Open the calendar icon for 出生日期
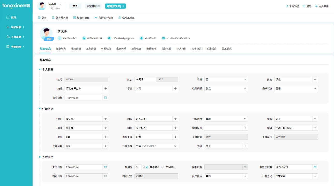This screenshot has height=186, width=334. pos(105,98)
